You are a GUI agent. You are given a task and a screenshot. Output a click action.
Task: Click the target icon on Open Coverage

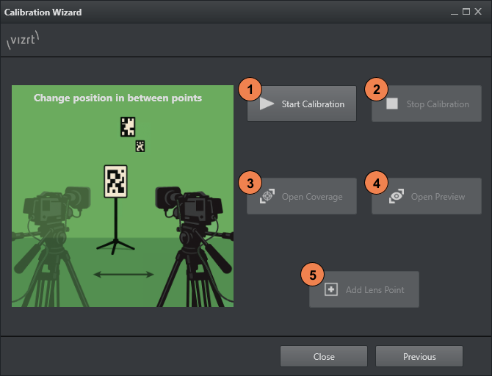coord(267,197)
